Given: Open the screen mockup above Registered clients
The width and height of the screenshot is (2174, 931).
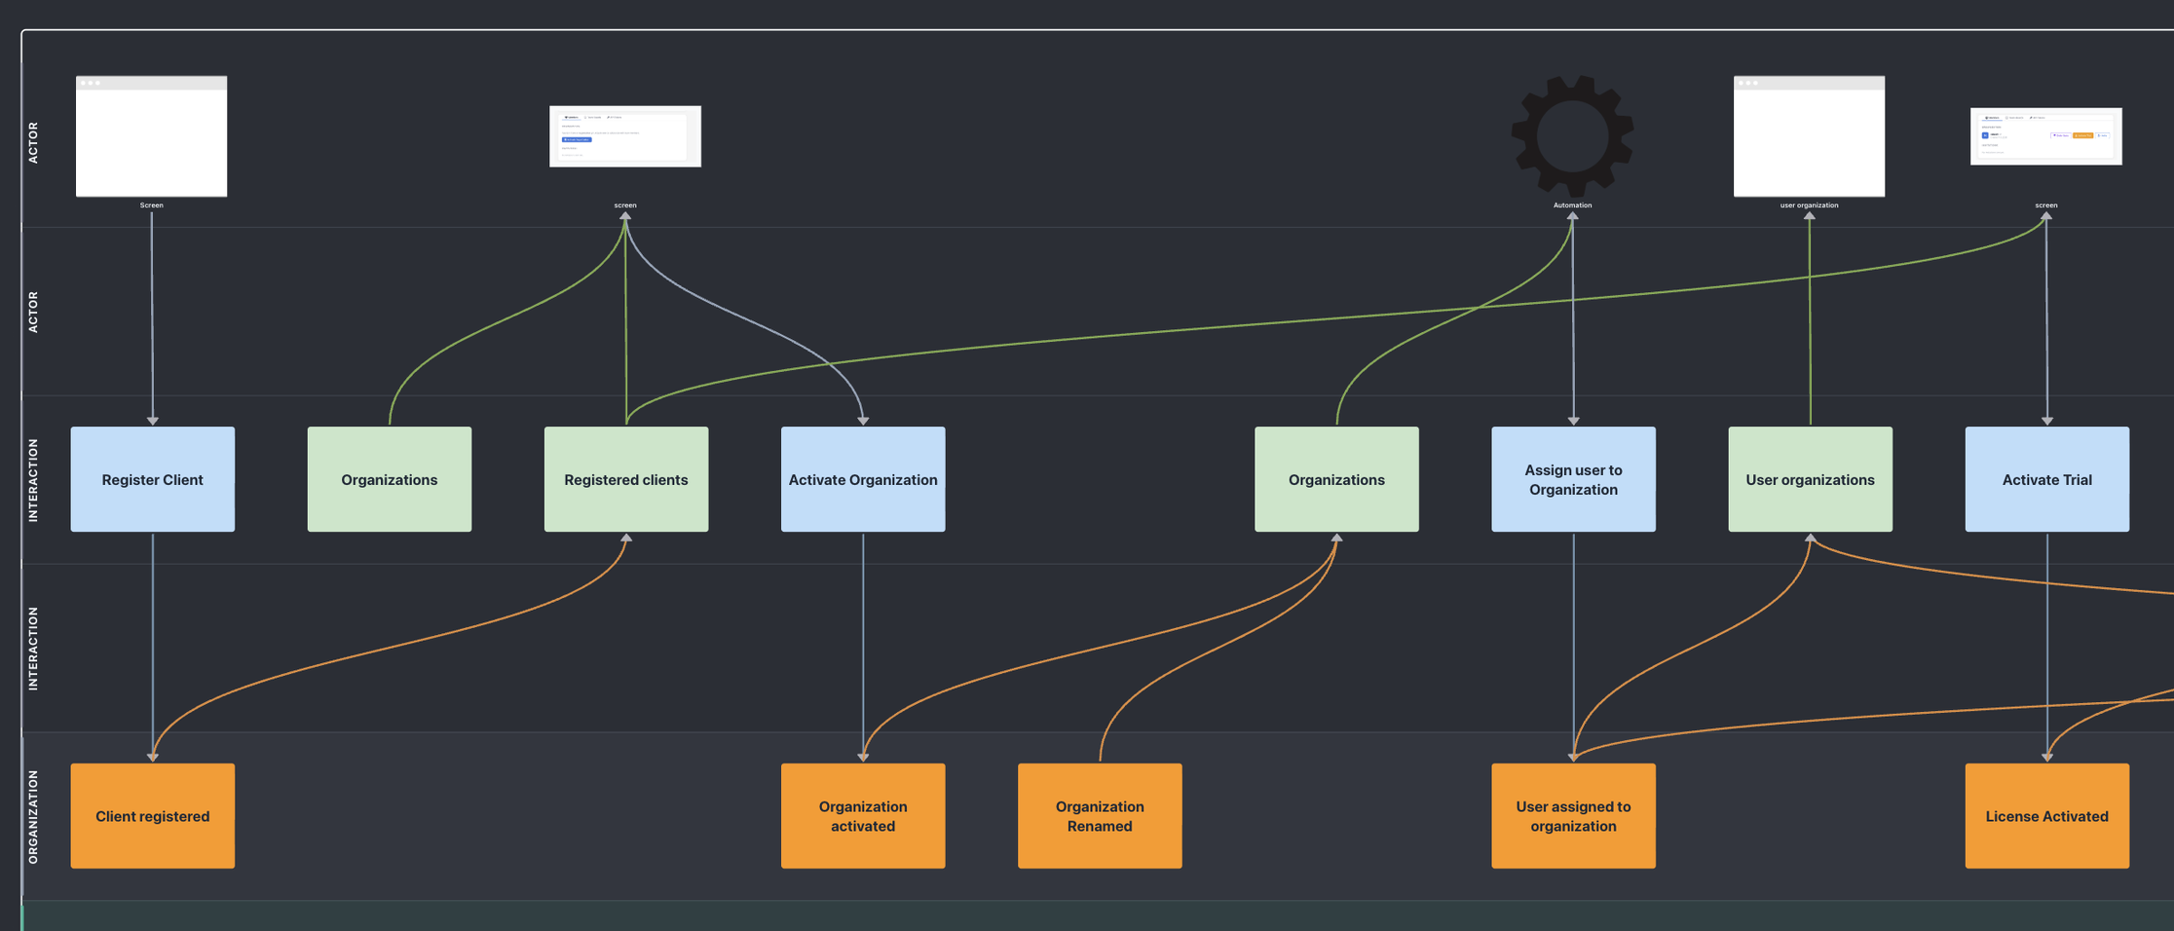Looking at the screenshot, I should pos(625,136).
